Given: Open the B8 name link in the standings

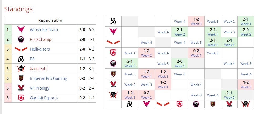Looking at the screenshot, I should 33,59.
